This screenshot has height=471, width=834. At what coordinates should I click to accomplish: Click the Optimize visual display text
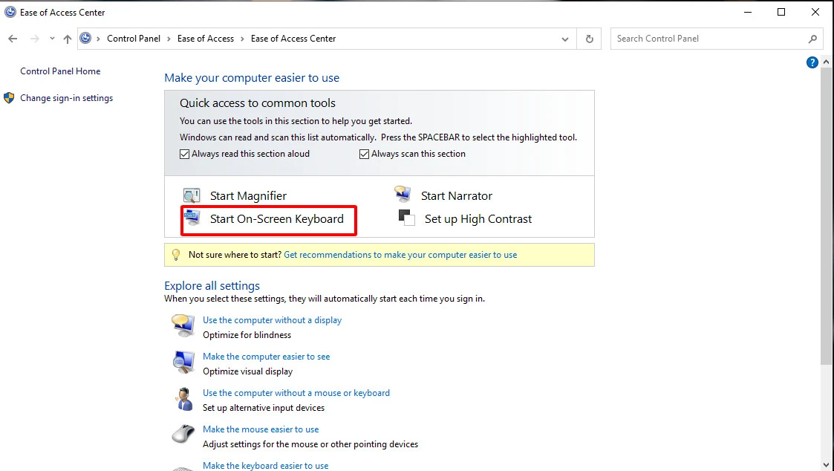[247, 371]
